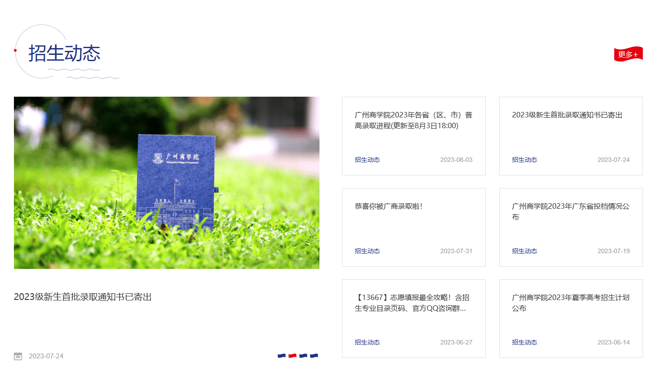The image size is (652, 380).
Task: Click 招生动态 tag in the 2023-06-27 card
Action: point(367,342)
